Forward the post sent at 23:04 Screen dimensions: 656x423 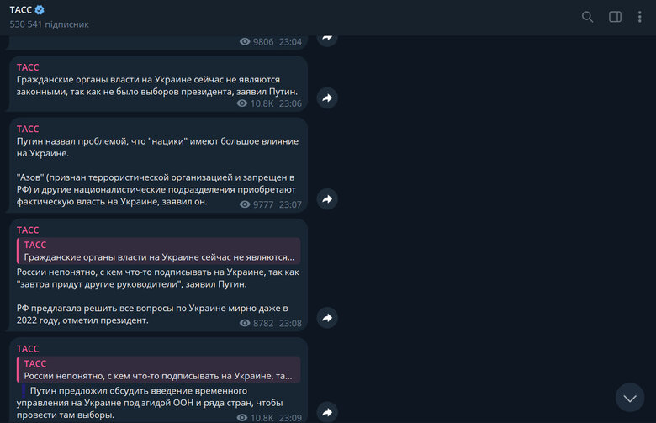coord(327,39)
